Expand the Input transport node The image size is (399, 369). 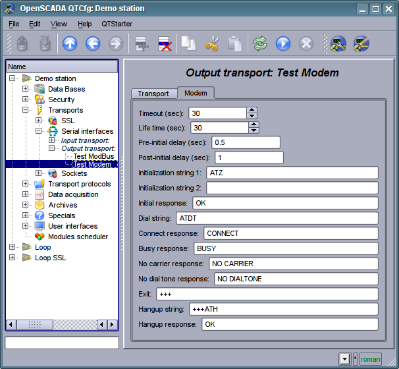click(51, 140)
